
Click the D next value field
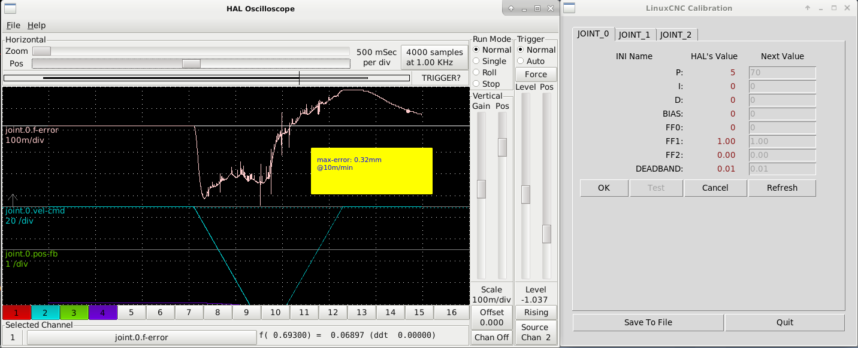pos(782,100)
